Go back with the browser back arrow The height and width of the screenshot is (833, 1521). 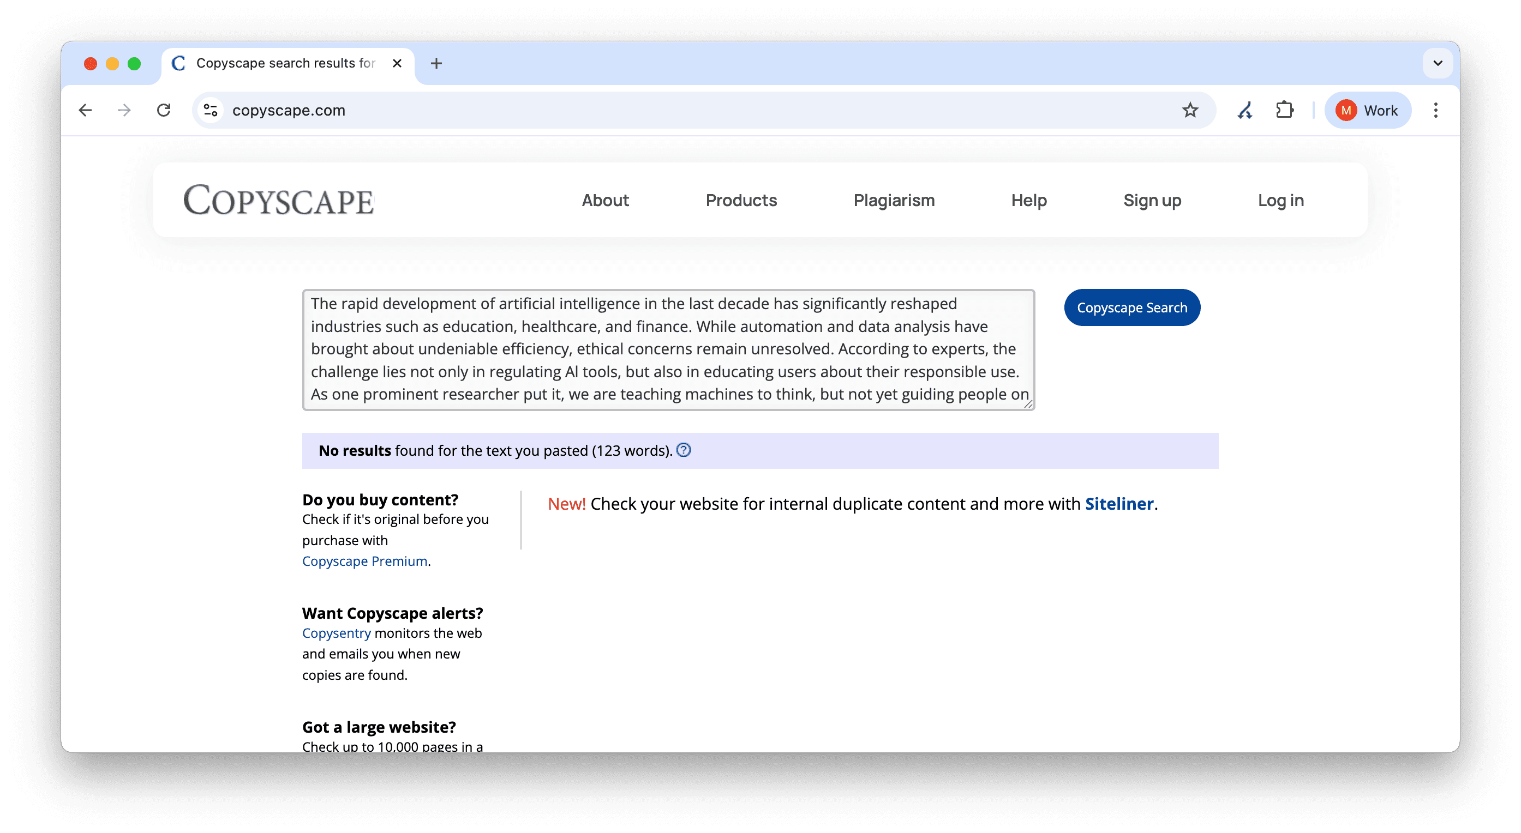pos(85,110)
